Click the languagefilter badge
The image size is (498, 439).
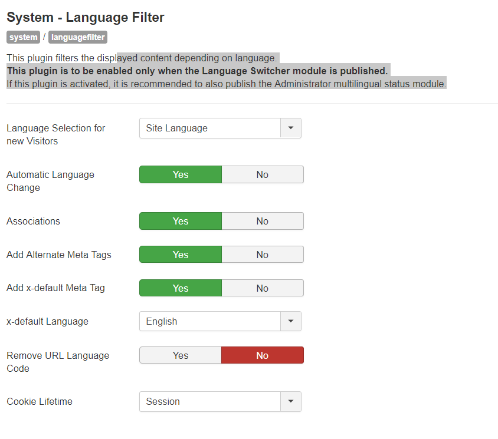tap(77, 37)
